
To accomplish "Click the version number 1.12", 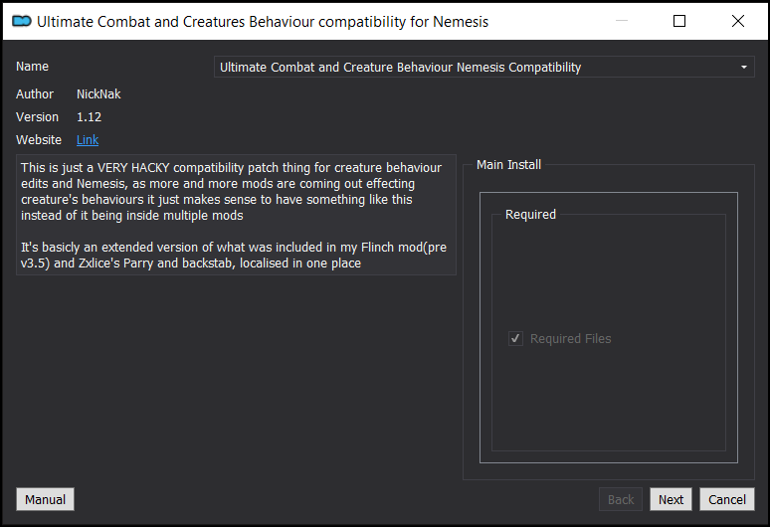I will [x=89, y=117].
